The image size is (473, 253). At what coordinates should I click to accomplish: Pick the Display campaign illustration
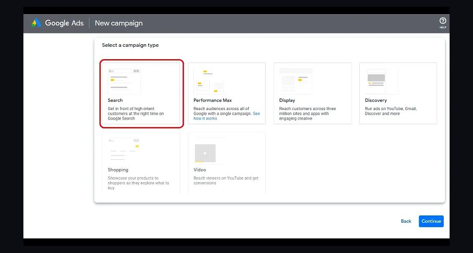[x=296, y=81]
